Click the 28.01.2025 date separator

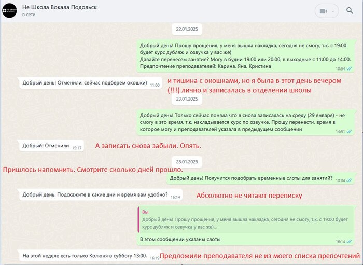pos(186,162)
